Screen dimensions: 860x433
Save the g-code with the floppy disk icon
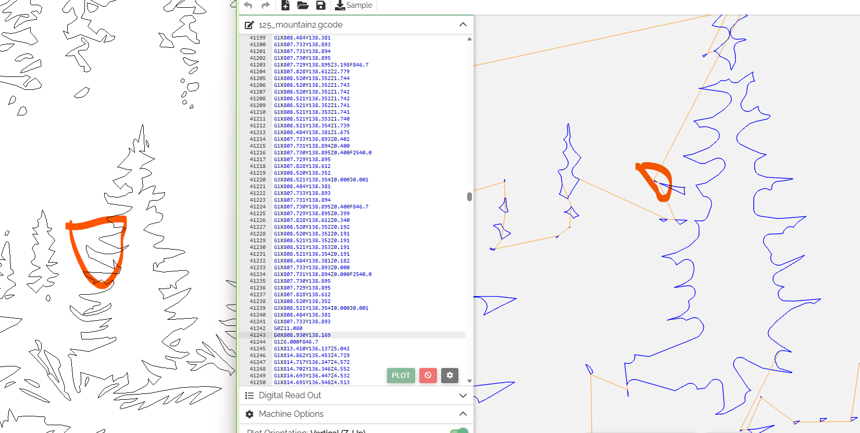[x=321, y=5]
